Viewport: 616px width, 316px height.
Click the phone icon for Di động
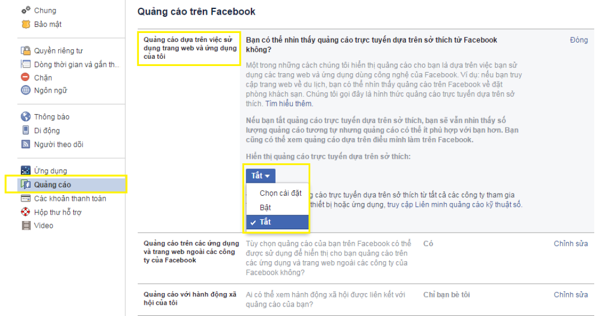26,130
